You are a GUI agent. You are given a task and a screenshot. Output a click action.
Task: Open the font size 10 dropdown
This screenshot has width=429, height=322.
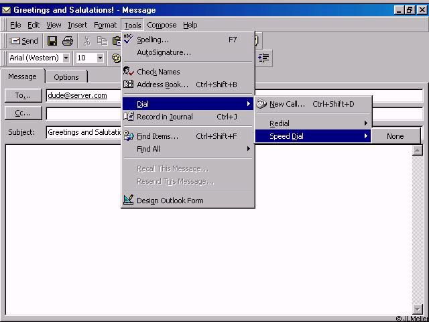point(100,58)
